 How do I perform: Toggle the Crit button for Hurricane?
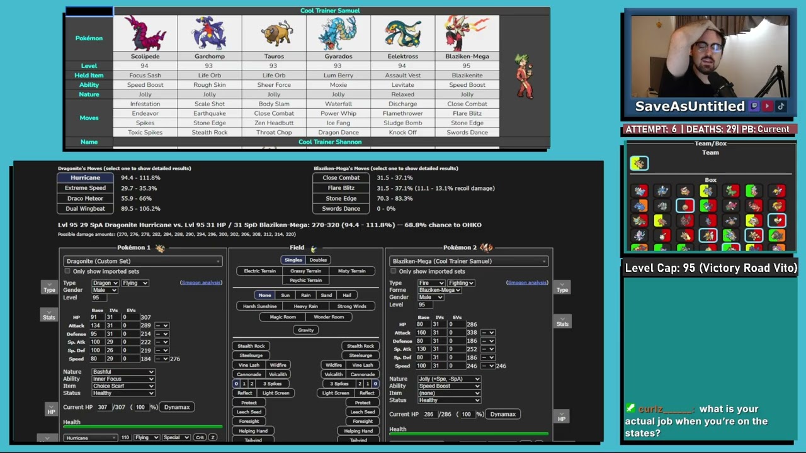click(x=200, y=437)
